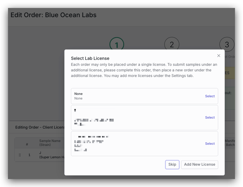Click the None license card
This screenshot has height=187, width=243.
point(144,96)
